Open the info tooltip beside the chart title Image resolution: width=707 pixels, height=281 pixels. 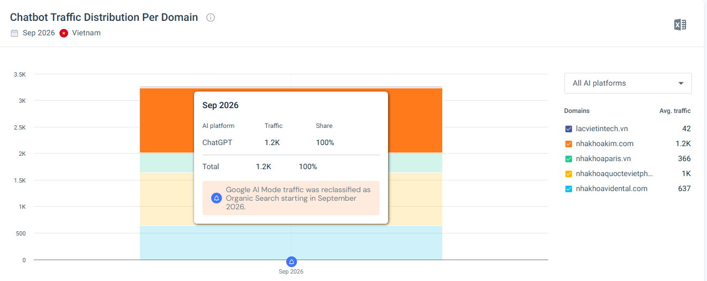point(211,18)
